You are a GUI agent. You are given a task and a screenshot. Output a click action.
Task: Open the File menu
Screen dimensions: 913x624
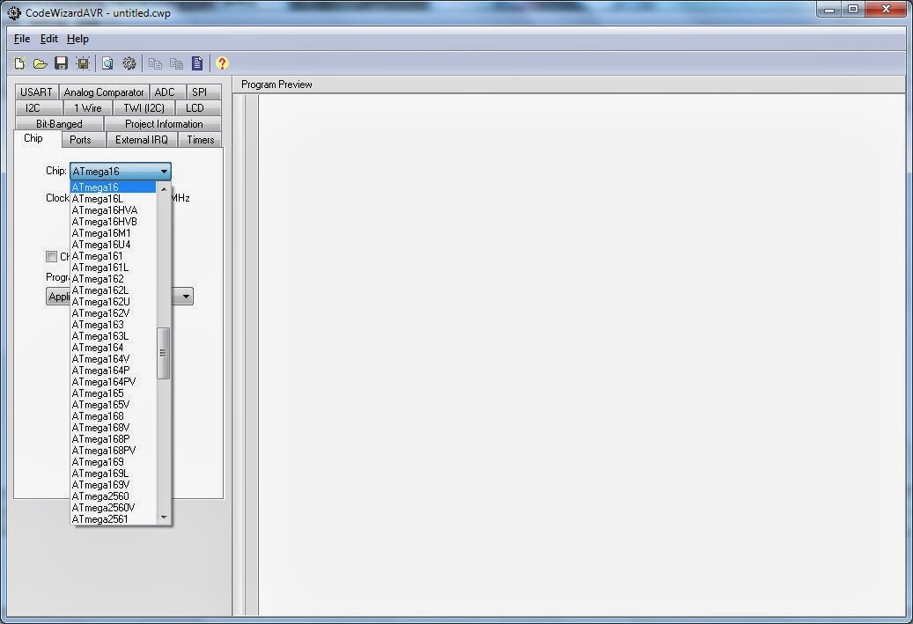click(21, 39)
